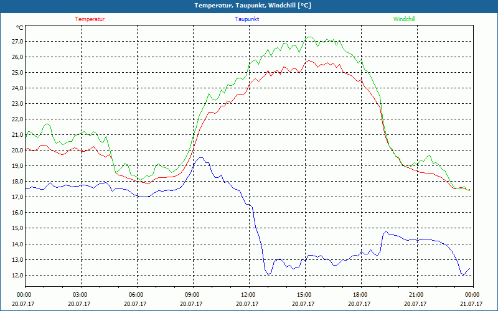Click the 22,0 y-axis value
The width and height of the screenshot is (498, 311).
click(x=17, y=119)
